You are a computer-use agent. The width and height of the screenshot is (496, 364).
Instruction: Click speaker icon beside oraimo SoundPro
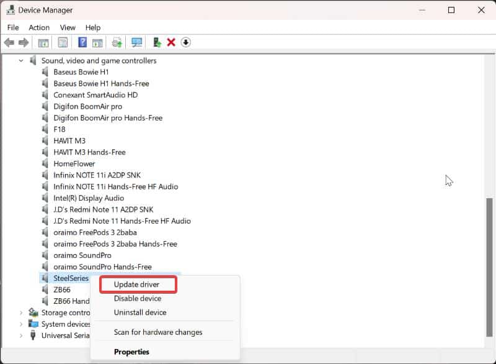click(45, 255)
